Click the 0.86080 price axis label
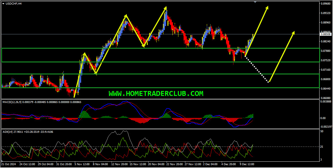333x168 pixels. tap(326, 98)
